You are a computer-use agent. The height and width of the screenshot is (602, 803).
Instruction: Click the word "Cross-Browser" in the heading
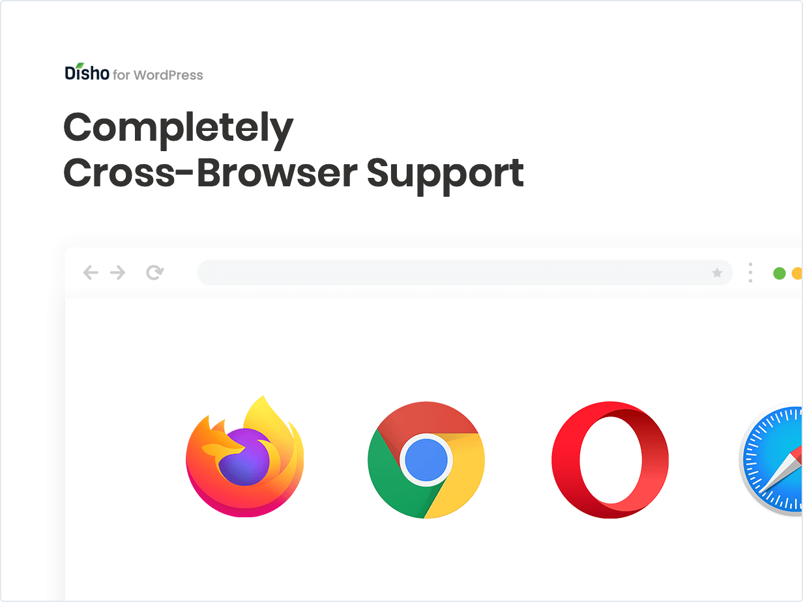pos(210,172)
